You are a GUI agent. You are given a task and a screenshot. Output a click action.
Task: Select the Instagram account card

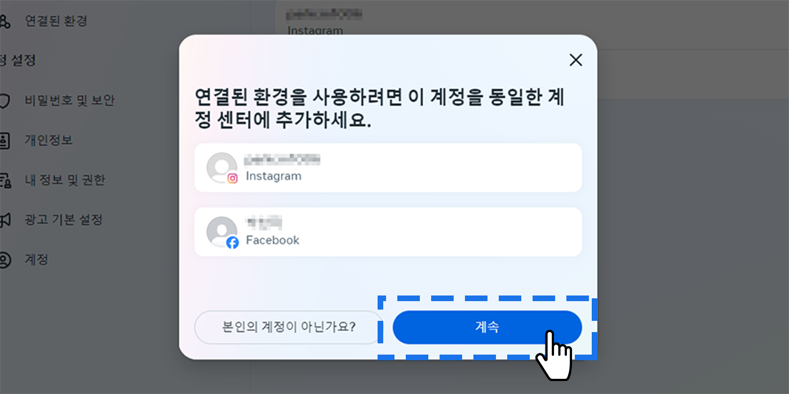click(388, 168)
